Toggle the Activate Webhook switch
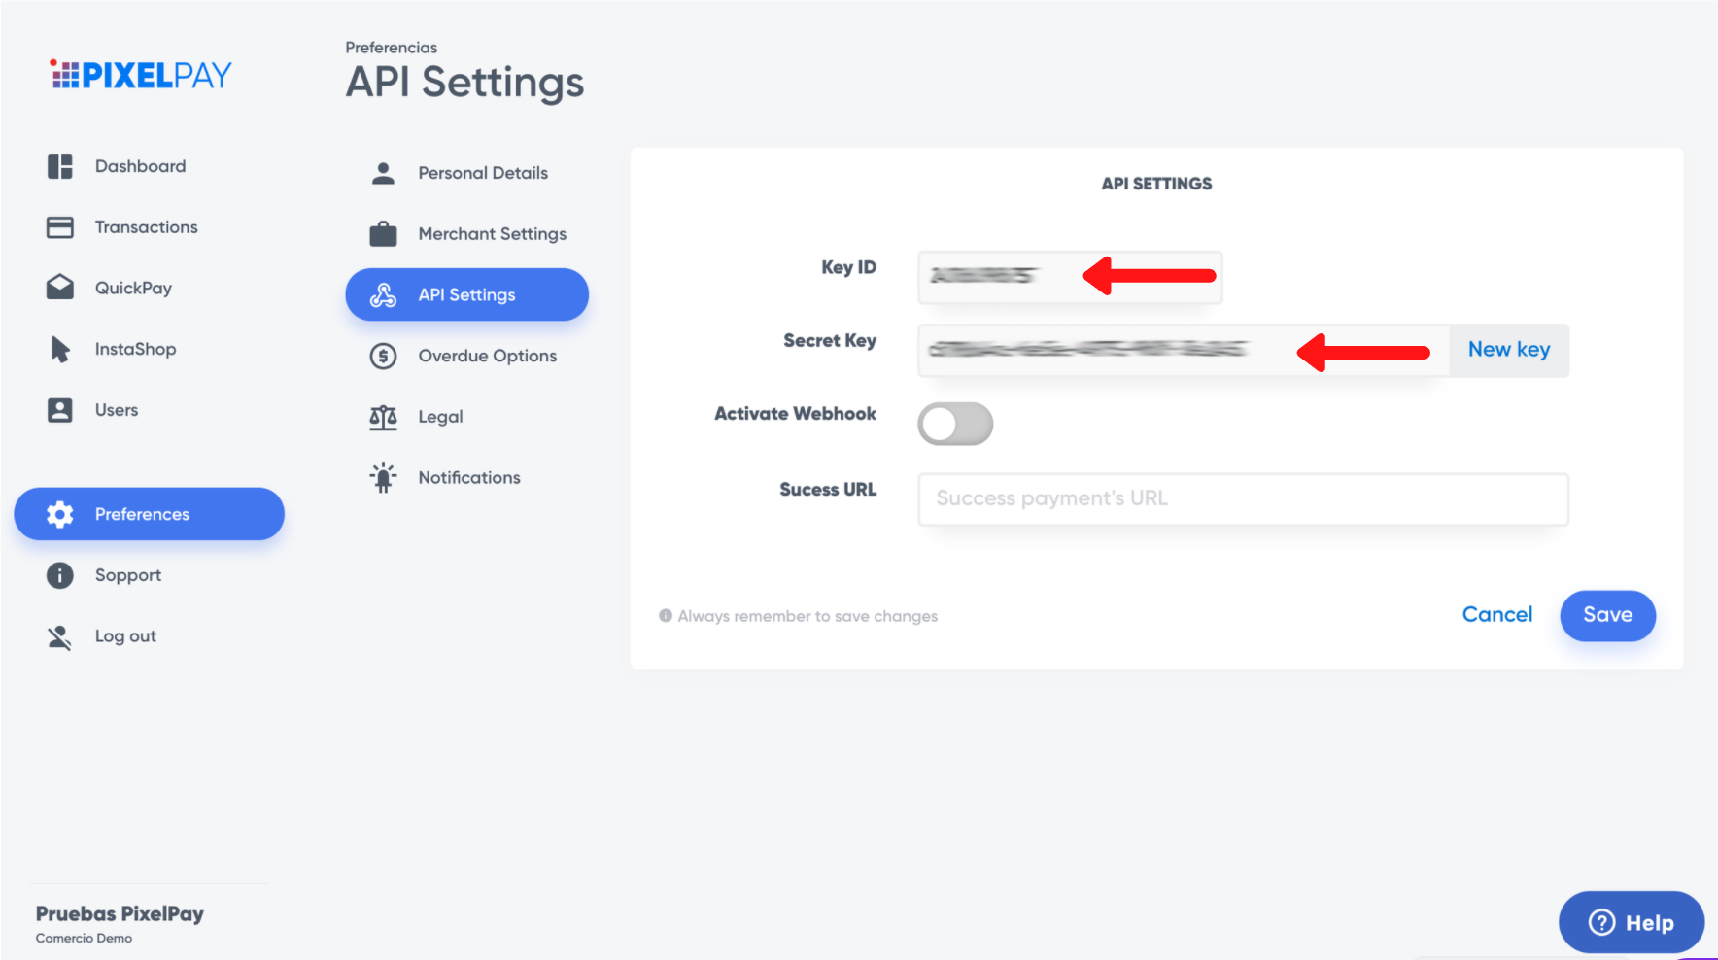This screenshot has height=960, width=1718. point(955,424)
